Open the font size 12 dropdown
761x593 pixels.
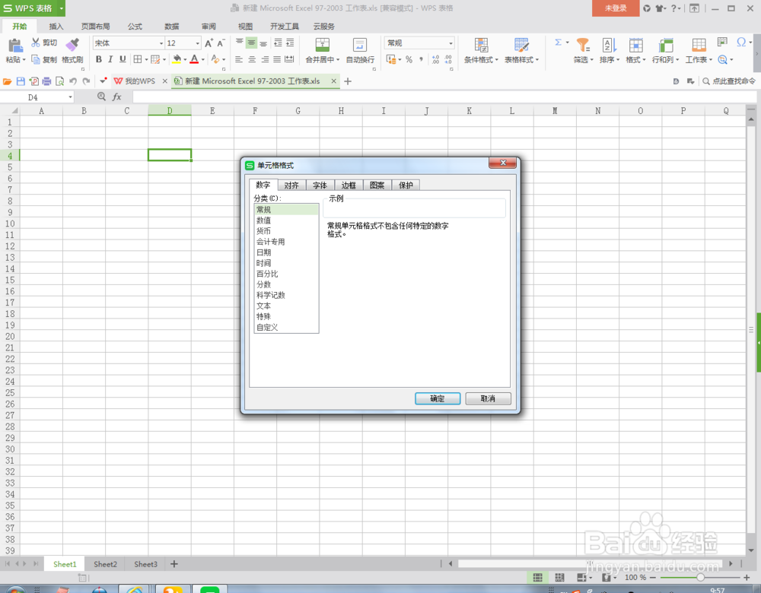197,43
